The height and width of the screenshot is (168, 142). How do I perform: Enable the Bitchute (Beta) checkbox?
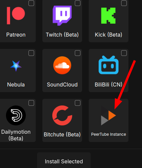[x=77, y=103]
